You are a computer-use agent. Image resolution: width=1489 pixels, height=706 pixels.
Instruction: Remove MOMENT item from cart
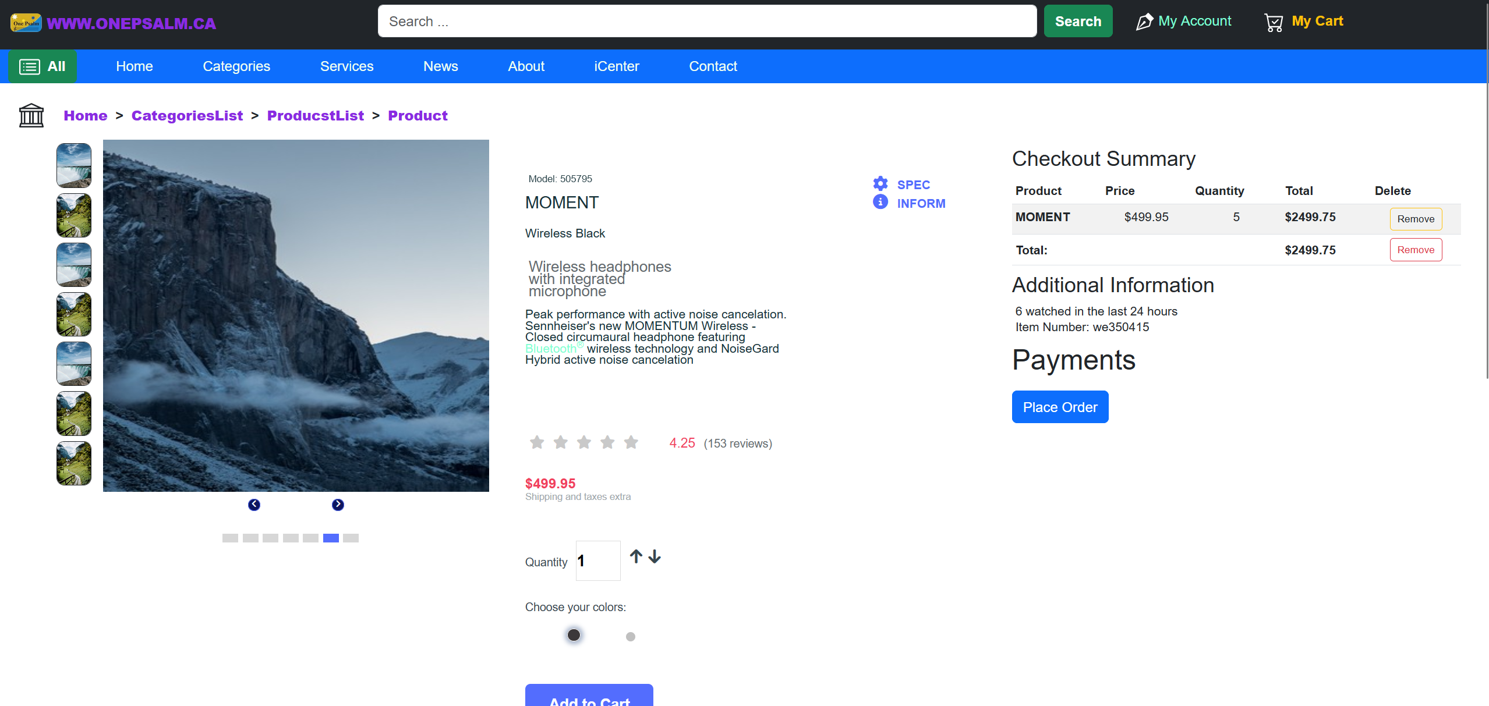tap(1416, 219)
